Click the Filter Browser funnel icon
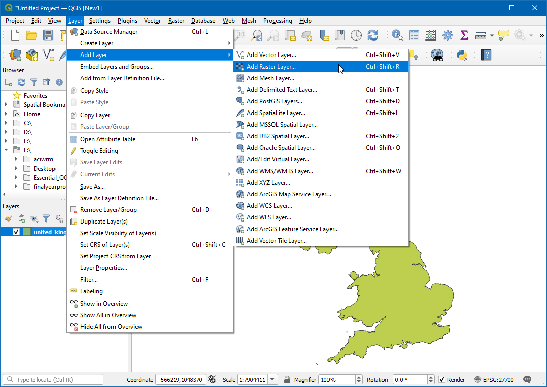Screen dimensions: 547x387 click(34, 82)
